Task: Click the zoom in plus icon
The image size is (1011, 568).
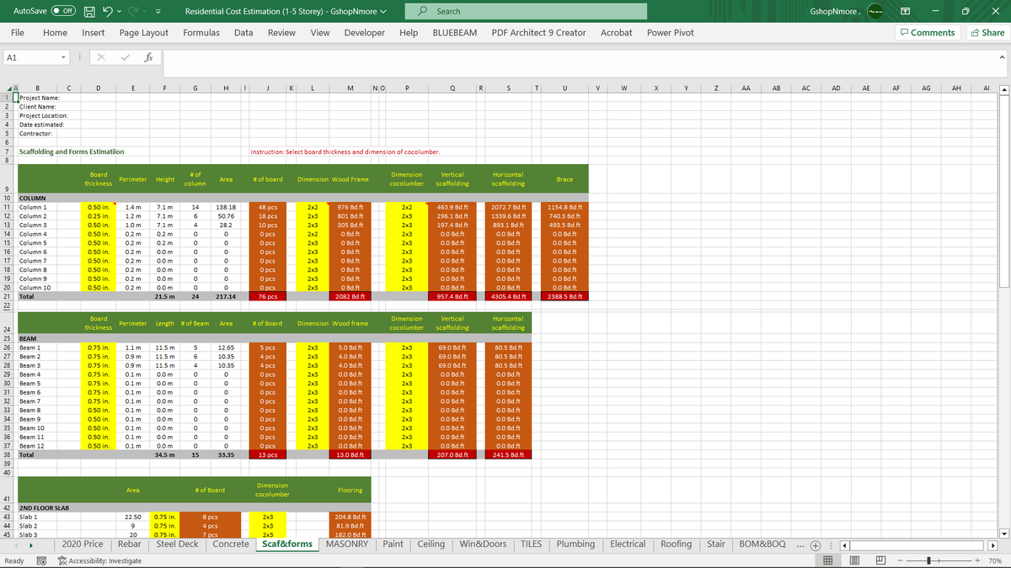Action: 977,560
